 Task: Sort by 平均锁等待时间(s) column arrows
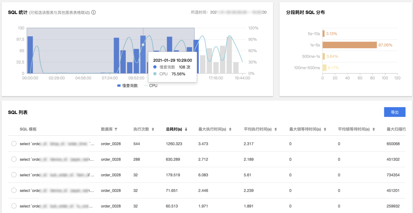pyautogui.click(x=373, y=129)
